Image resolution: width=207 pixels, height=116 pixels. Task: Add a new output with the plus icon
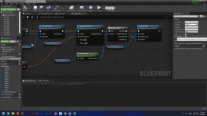tap(204, 46)
